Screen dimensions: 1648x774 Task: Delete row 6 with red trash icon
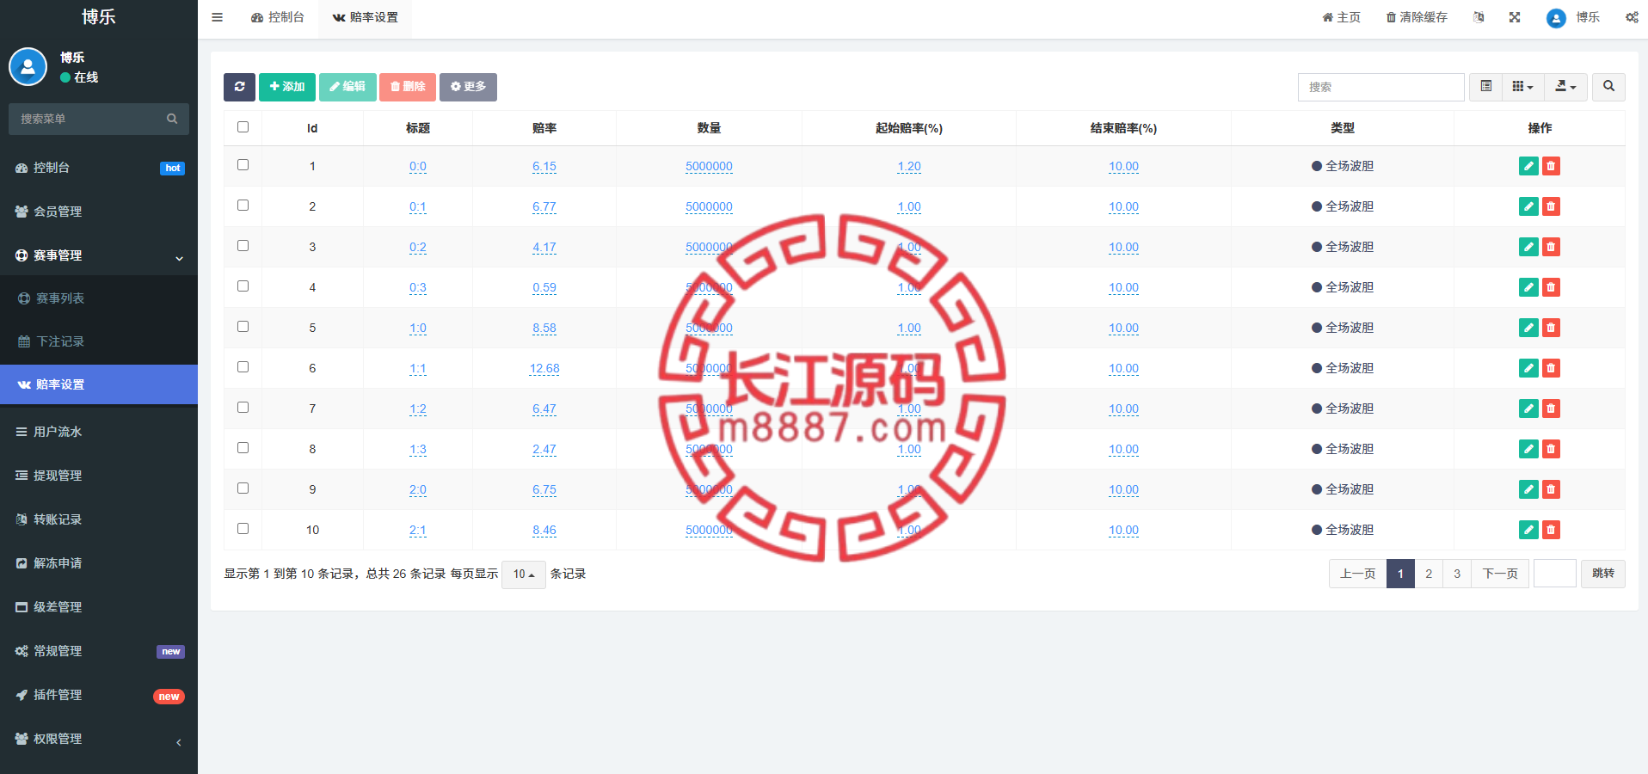pos(1551,368)
